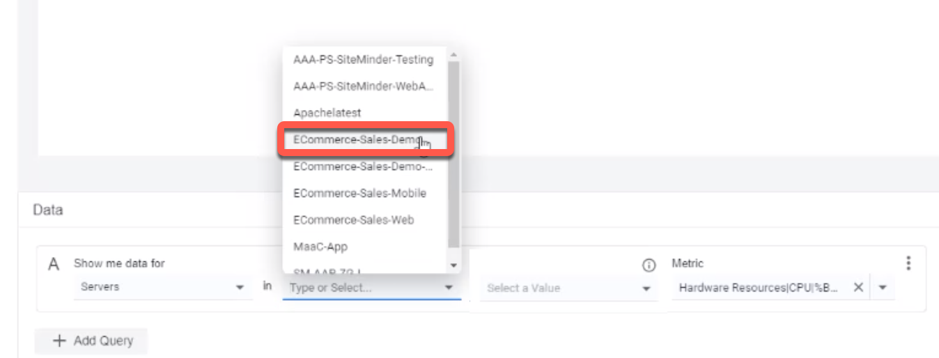The height and width of the screenshot is (358, 939).
Task: Click the scroll-up arrow in the list
Action: coord(455,54)
